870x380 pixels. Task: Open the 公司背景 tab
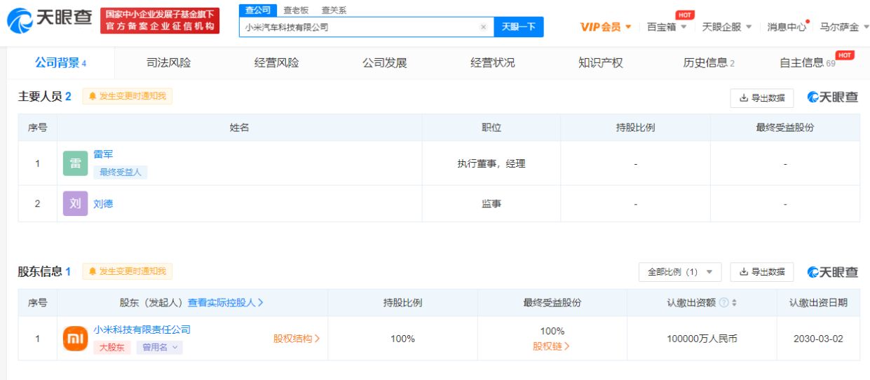[x=60, y=63]
